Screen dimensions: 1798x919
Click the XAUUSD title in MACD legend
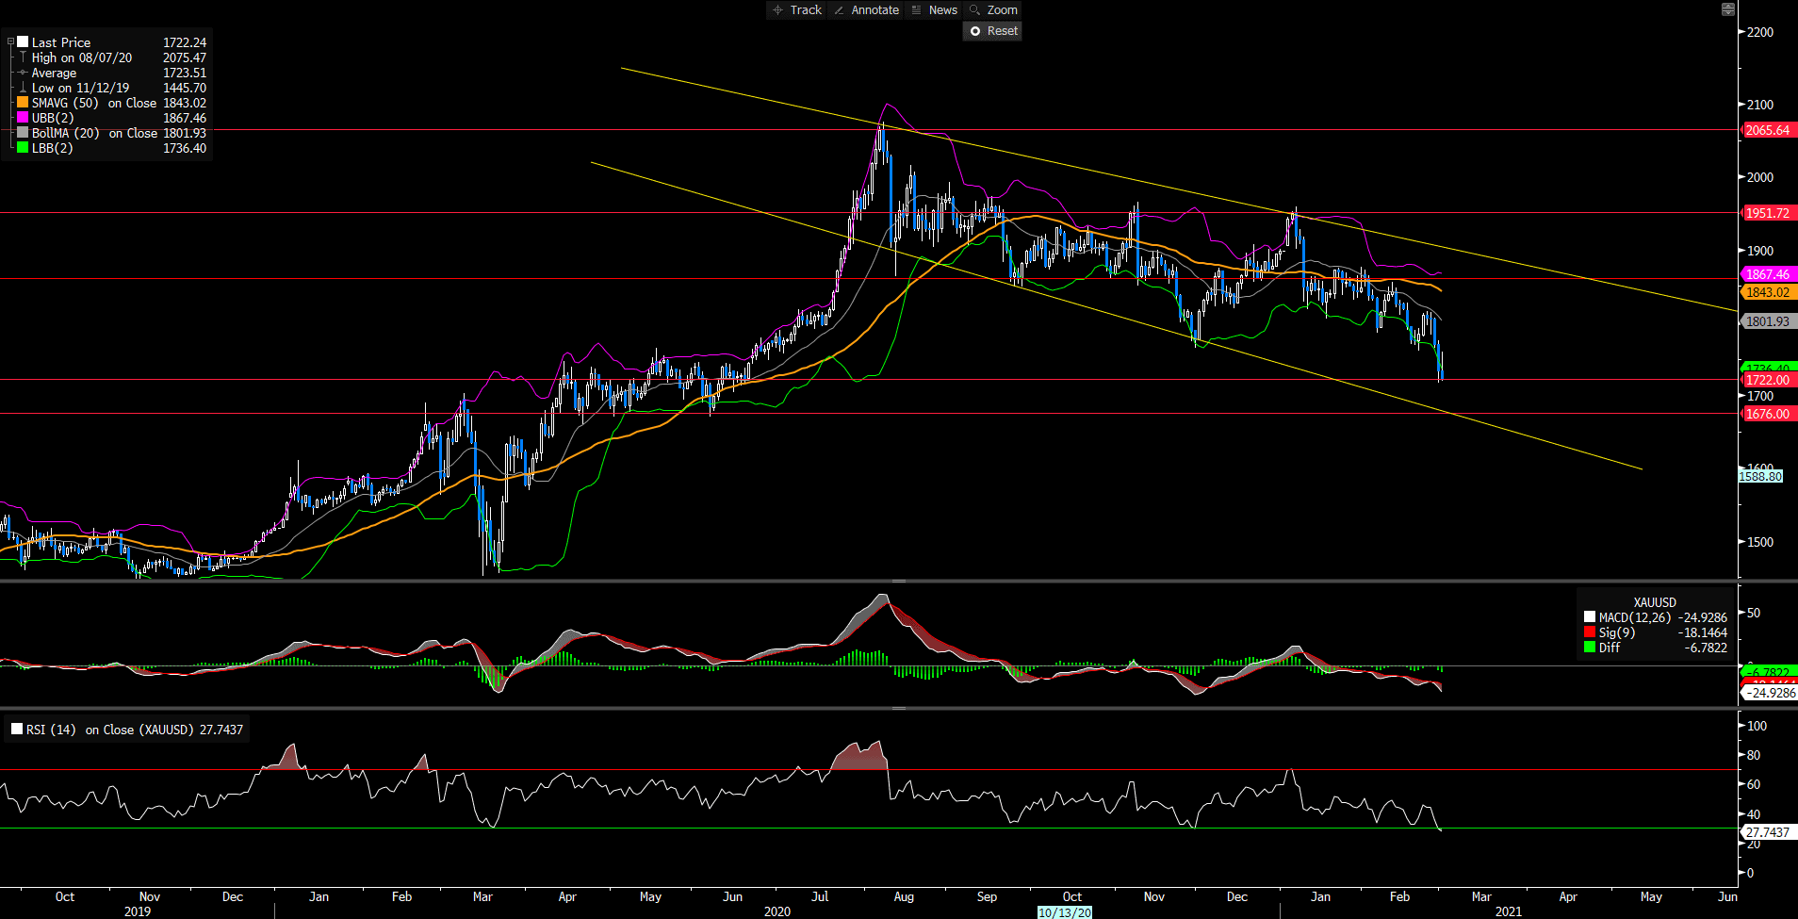pos(1655,602)
